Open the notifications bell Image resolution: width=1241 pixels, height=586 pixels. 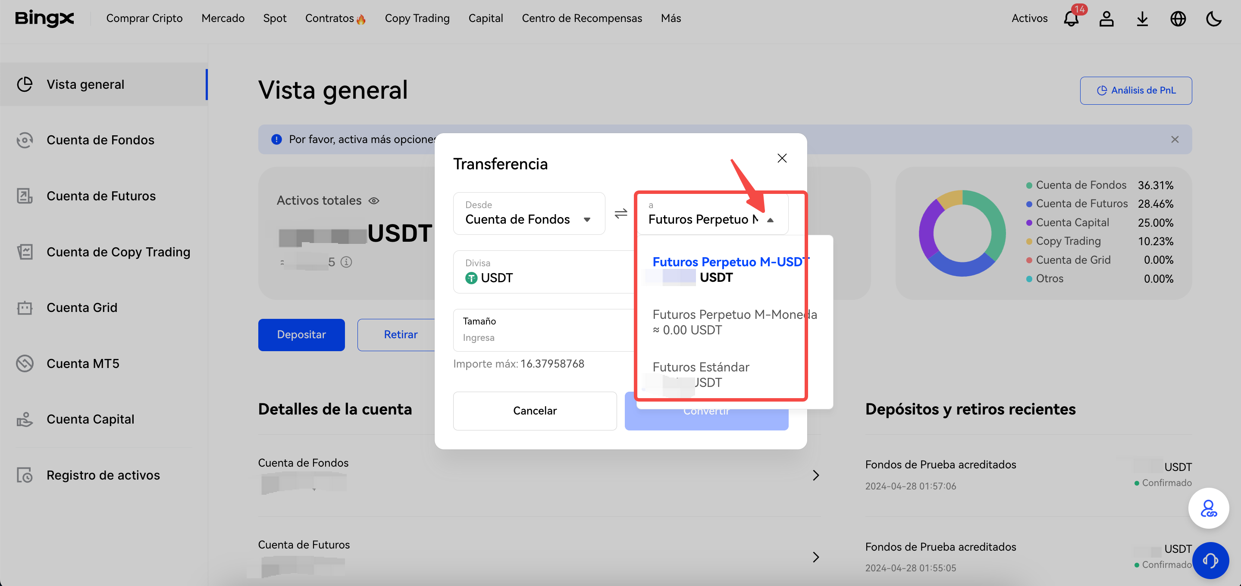pos(1071,18)
